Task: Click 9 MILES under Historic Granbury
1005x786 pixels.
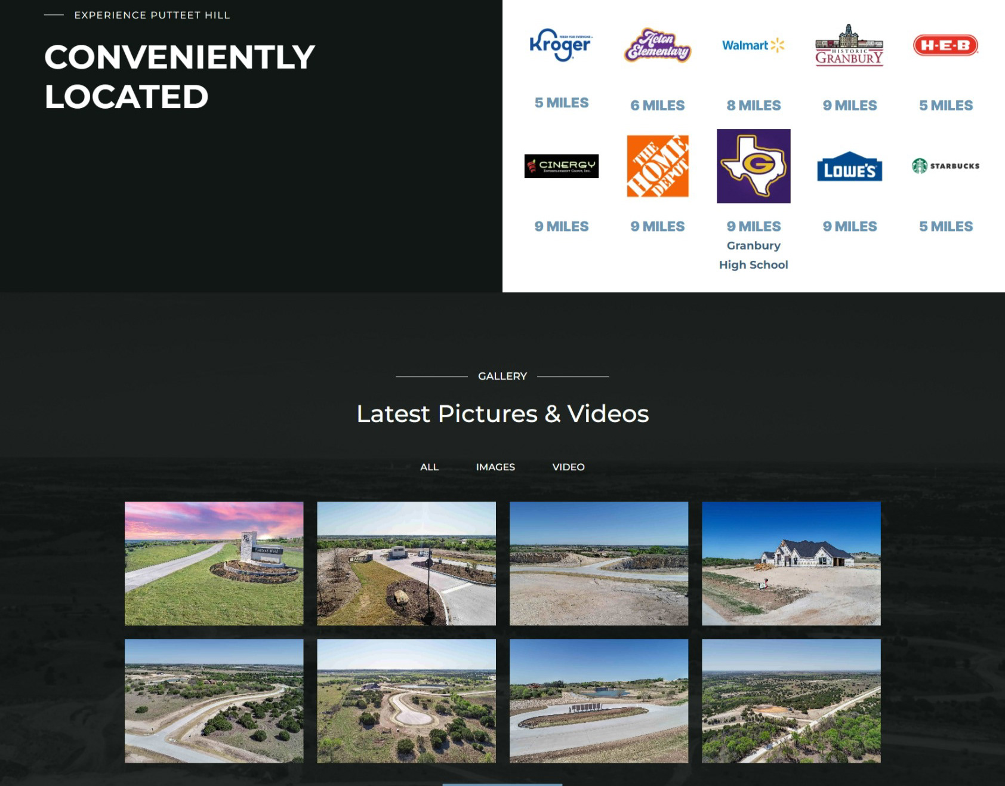Action: click(850, 106)
